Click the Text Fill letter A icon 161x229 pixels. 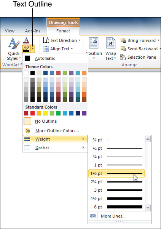[26, 40]
